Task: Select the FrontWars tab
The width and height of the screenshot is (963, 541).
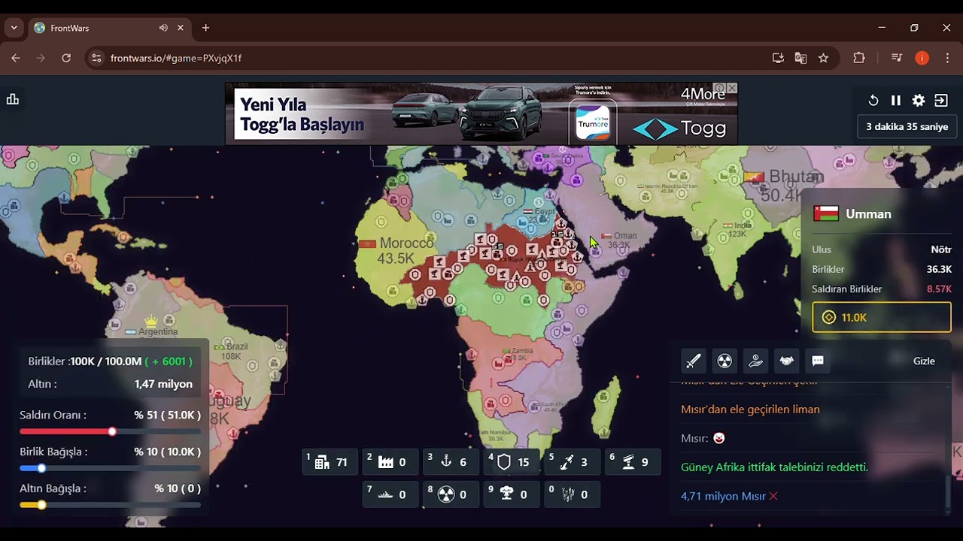Action: tap(110, 28)
